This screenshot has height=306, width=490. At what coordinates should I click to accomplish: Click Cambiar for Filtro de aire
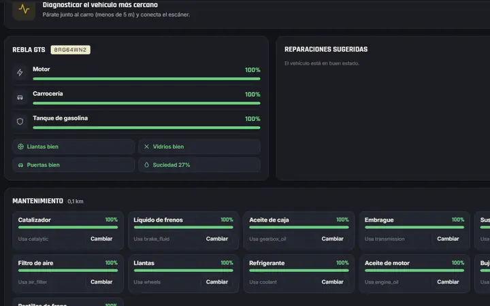pos(101,282)
